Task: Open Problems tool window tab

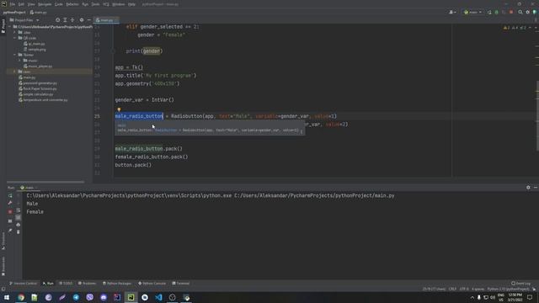Action: (x=87, y=284)
